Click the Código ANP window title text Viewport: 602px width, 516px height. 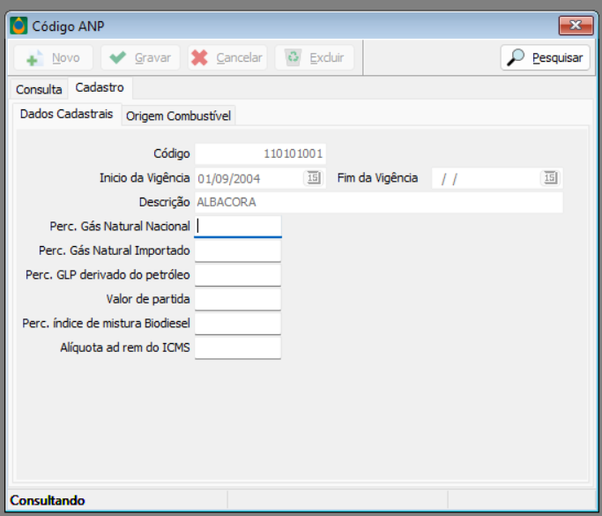(69, 26)
